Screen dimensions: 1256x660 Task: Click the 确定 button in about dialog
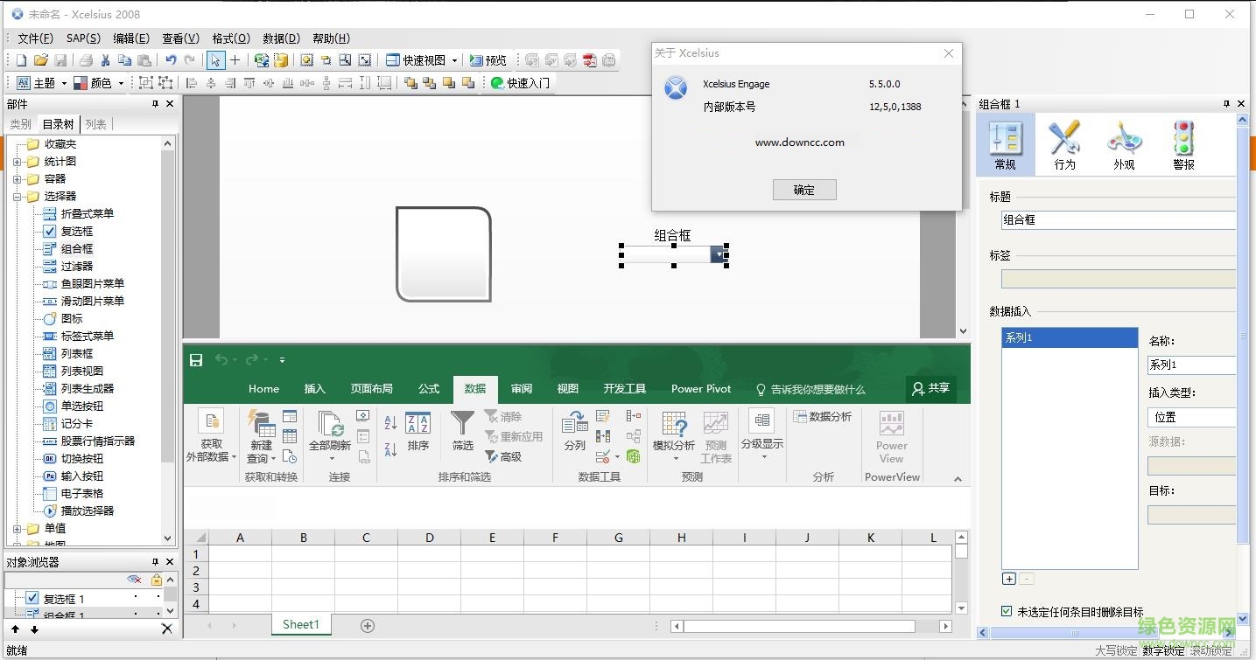(x=804, y=190)
